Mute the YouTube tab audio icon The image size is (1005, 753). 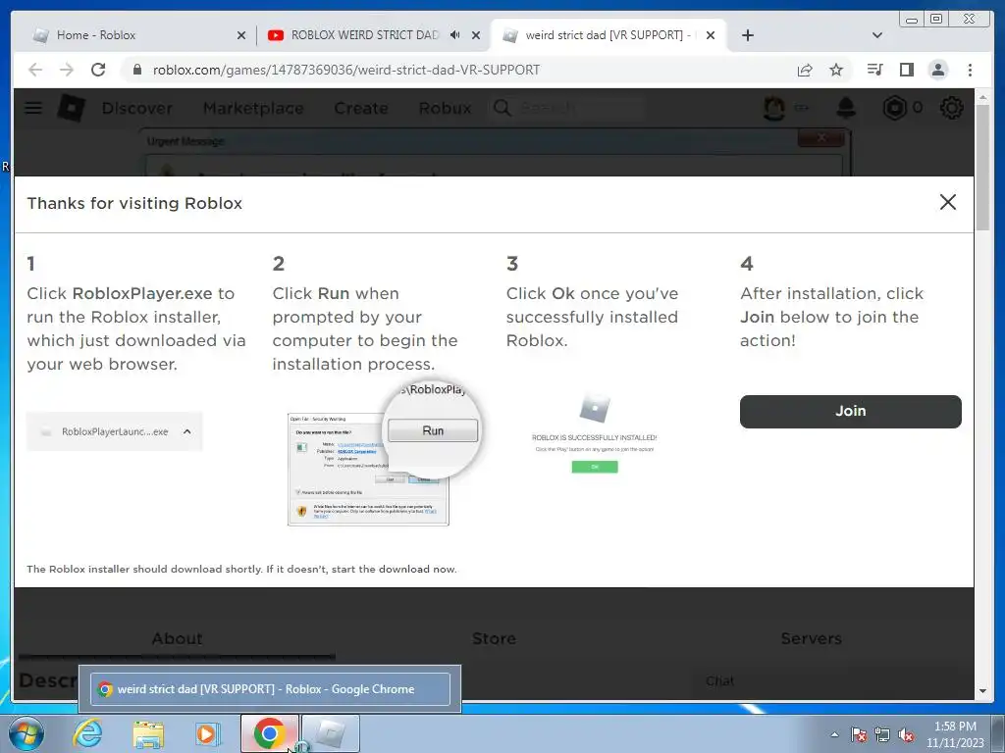(454, 34)
